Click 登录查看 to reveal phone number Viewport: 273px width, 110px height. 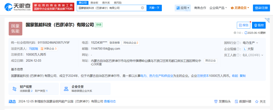point(115,43)
